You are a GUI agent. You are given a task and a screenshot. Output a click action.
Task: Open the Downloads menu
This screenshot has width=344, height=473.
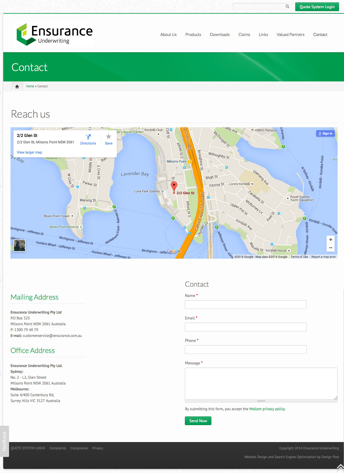220,34
